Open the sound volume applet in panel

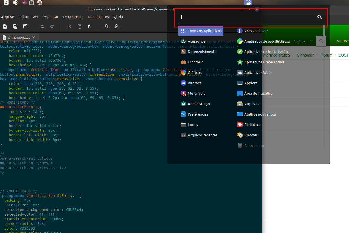tap(15, 3)
